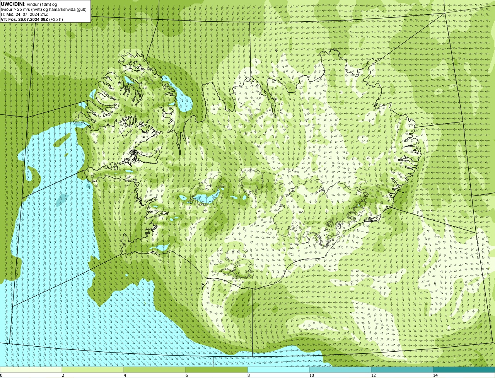The image size is (495, 378).
Task: Click the 0–2 m/s pale yellow legend swatch
Action: pyautogui.click(x=31, y=369)
